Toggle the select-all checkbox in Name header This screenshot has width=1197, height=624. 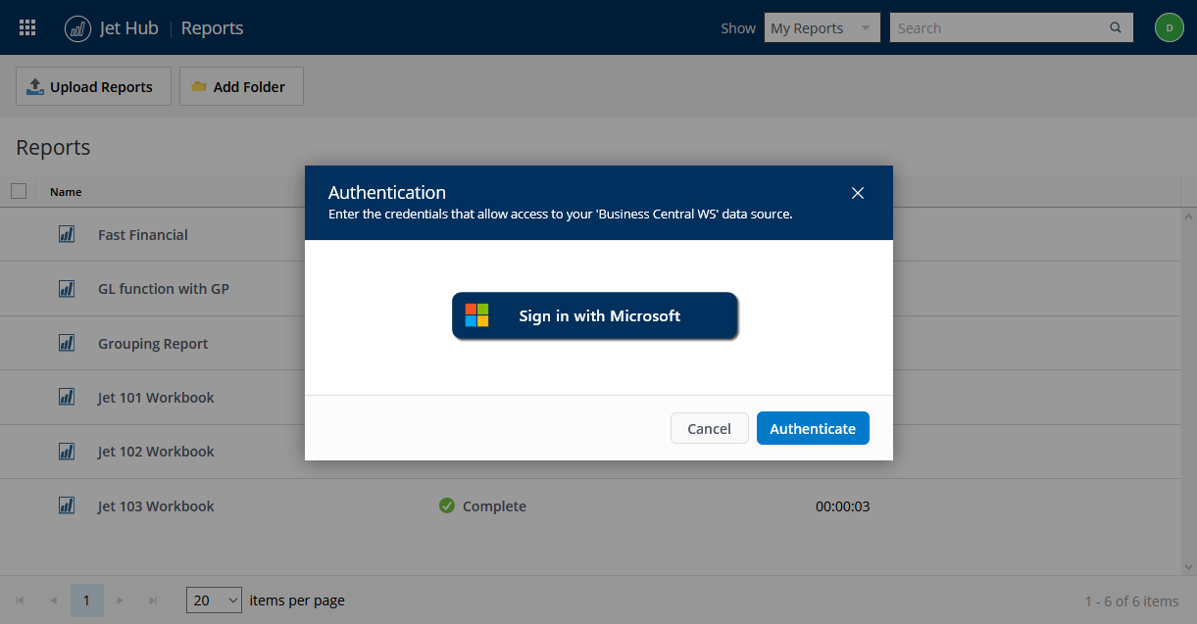[x=19, y=191]
